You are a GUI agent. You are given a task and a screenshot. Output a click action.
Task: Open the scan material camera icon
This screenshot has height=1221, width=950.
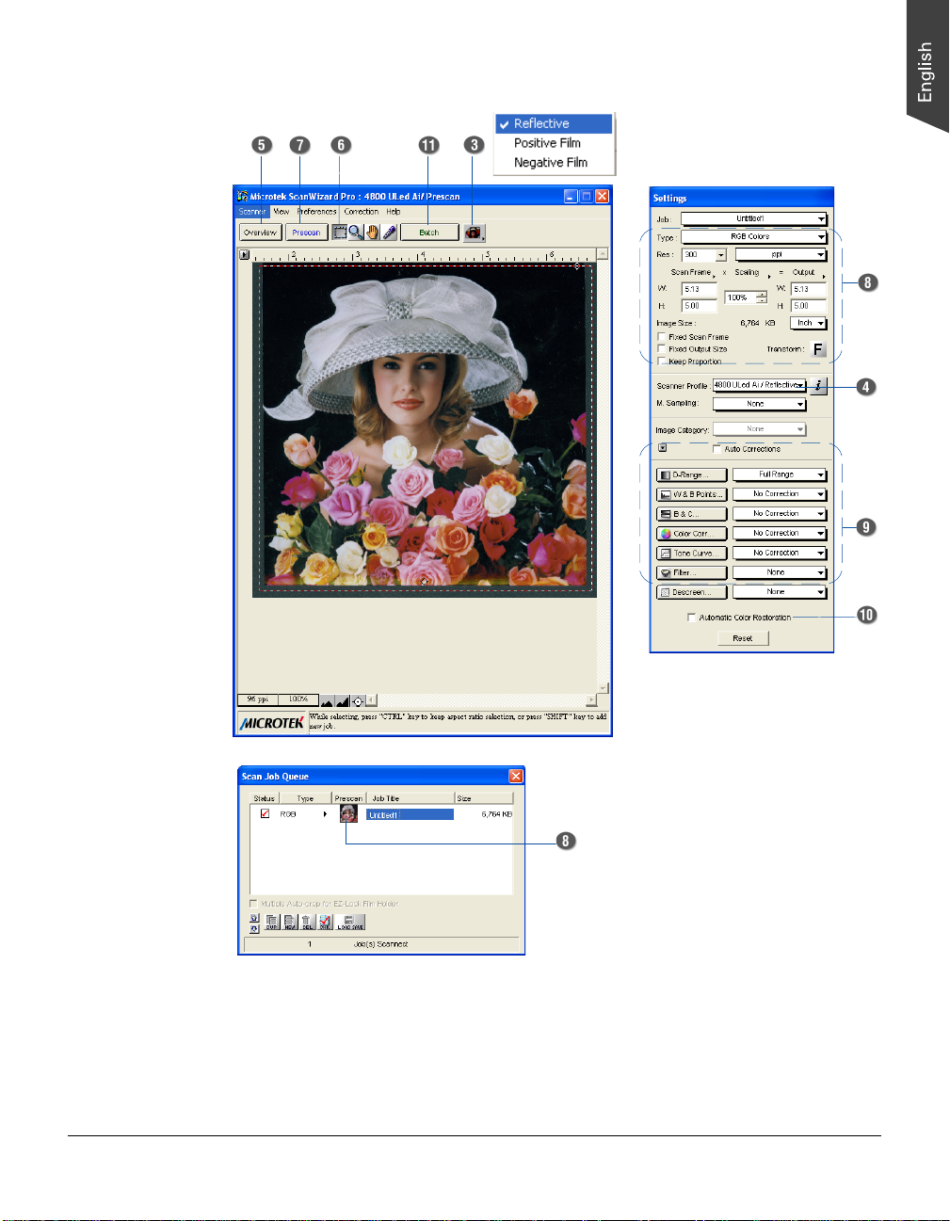coord(474,233)
